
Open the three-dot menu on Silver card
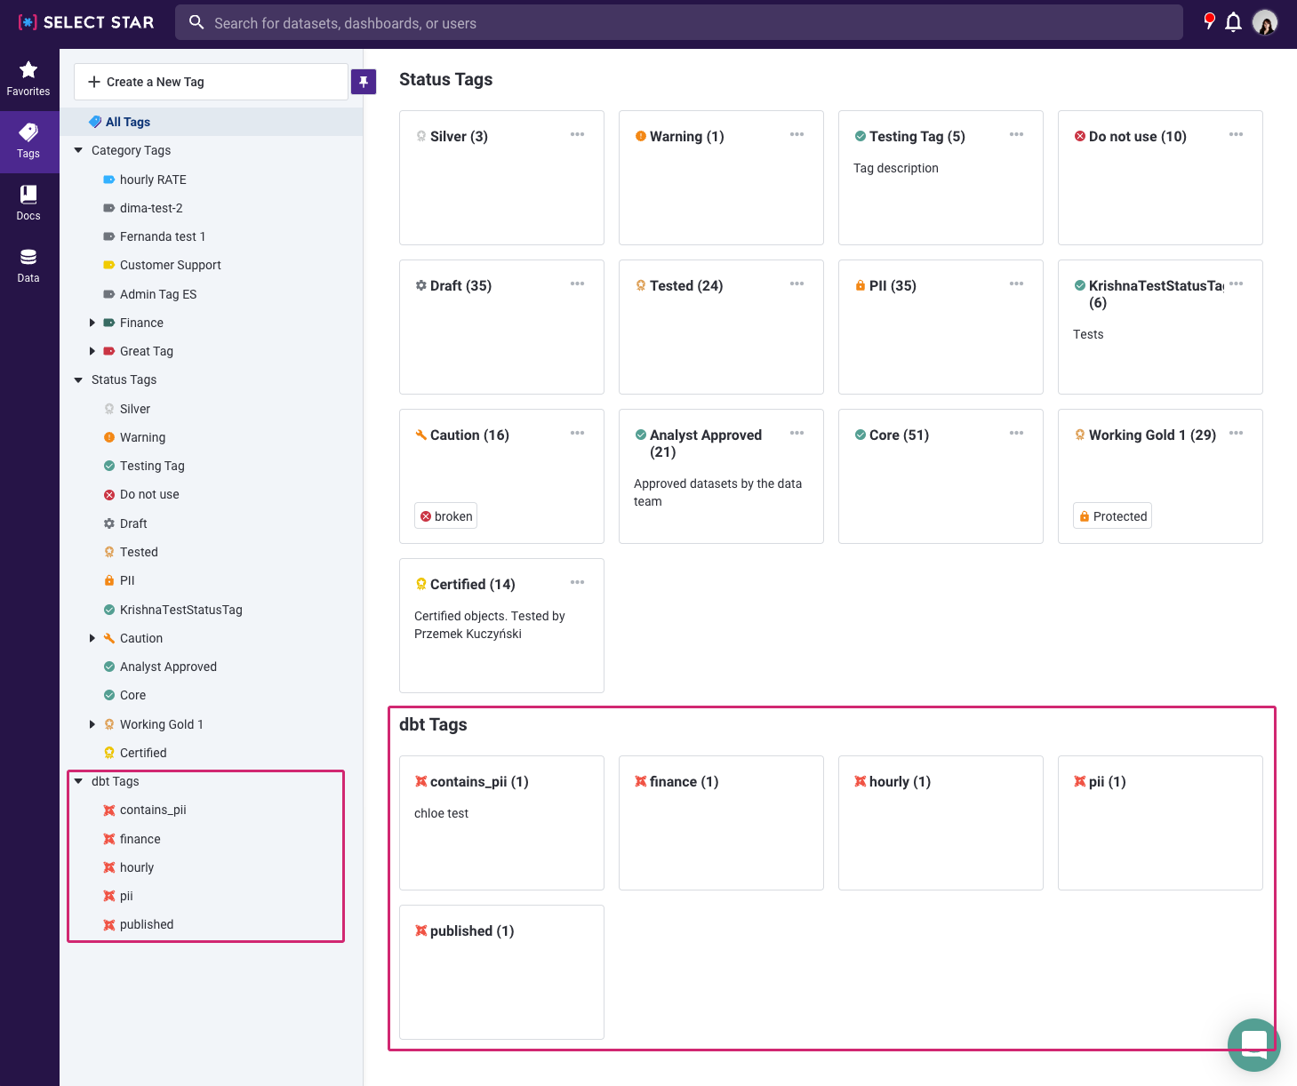[x=577, y=135]
